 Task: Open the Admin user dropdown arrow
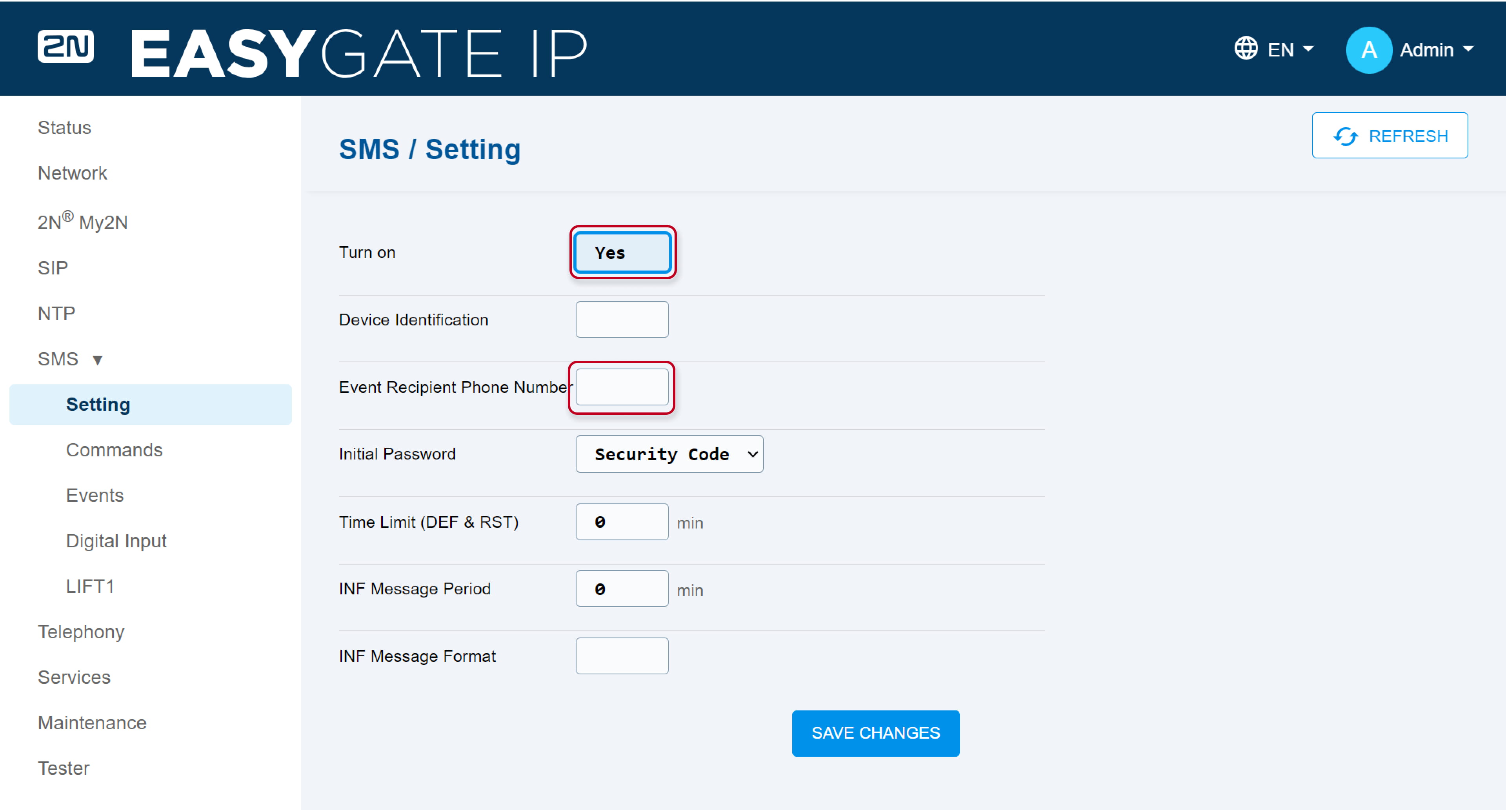click(1468, 49)
